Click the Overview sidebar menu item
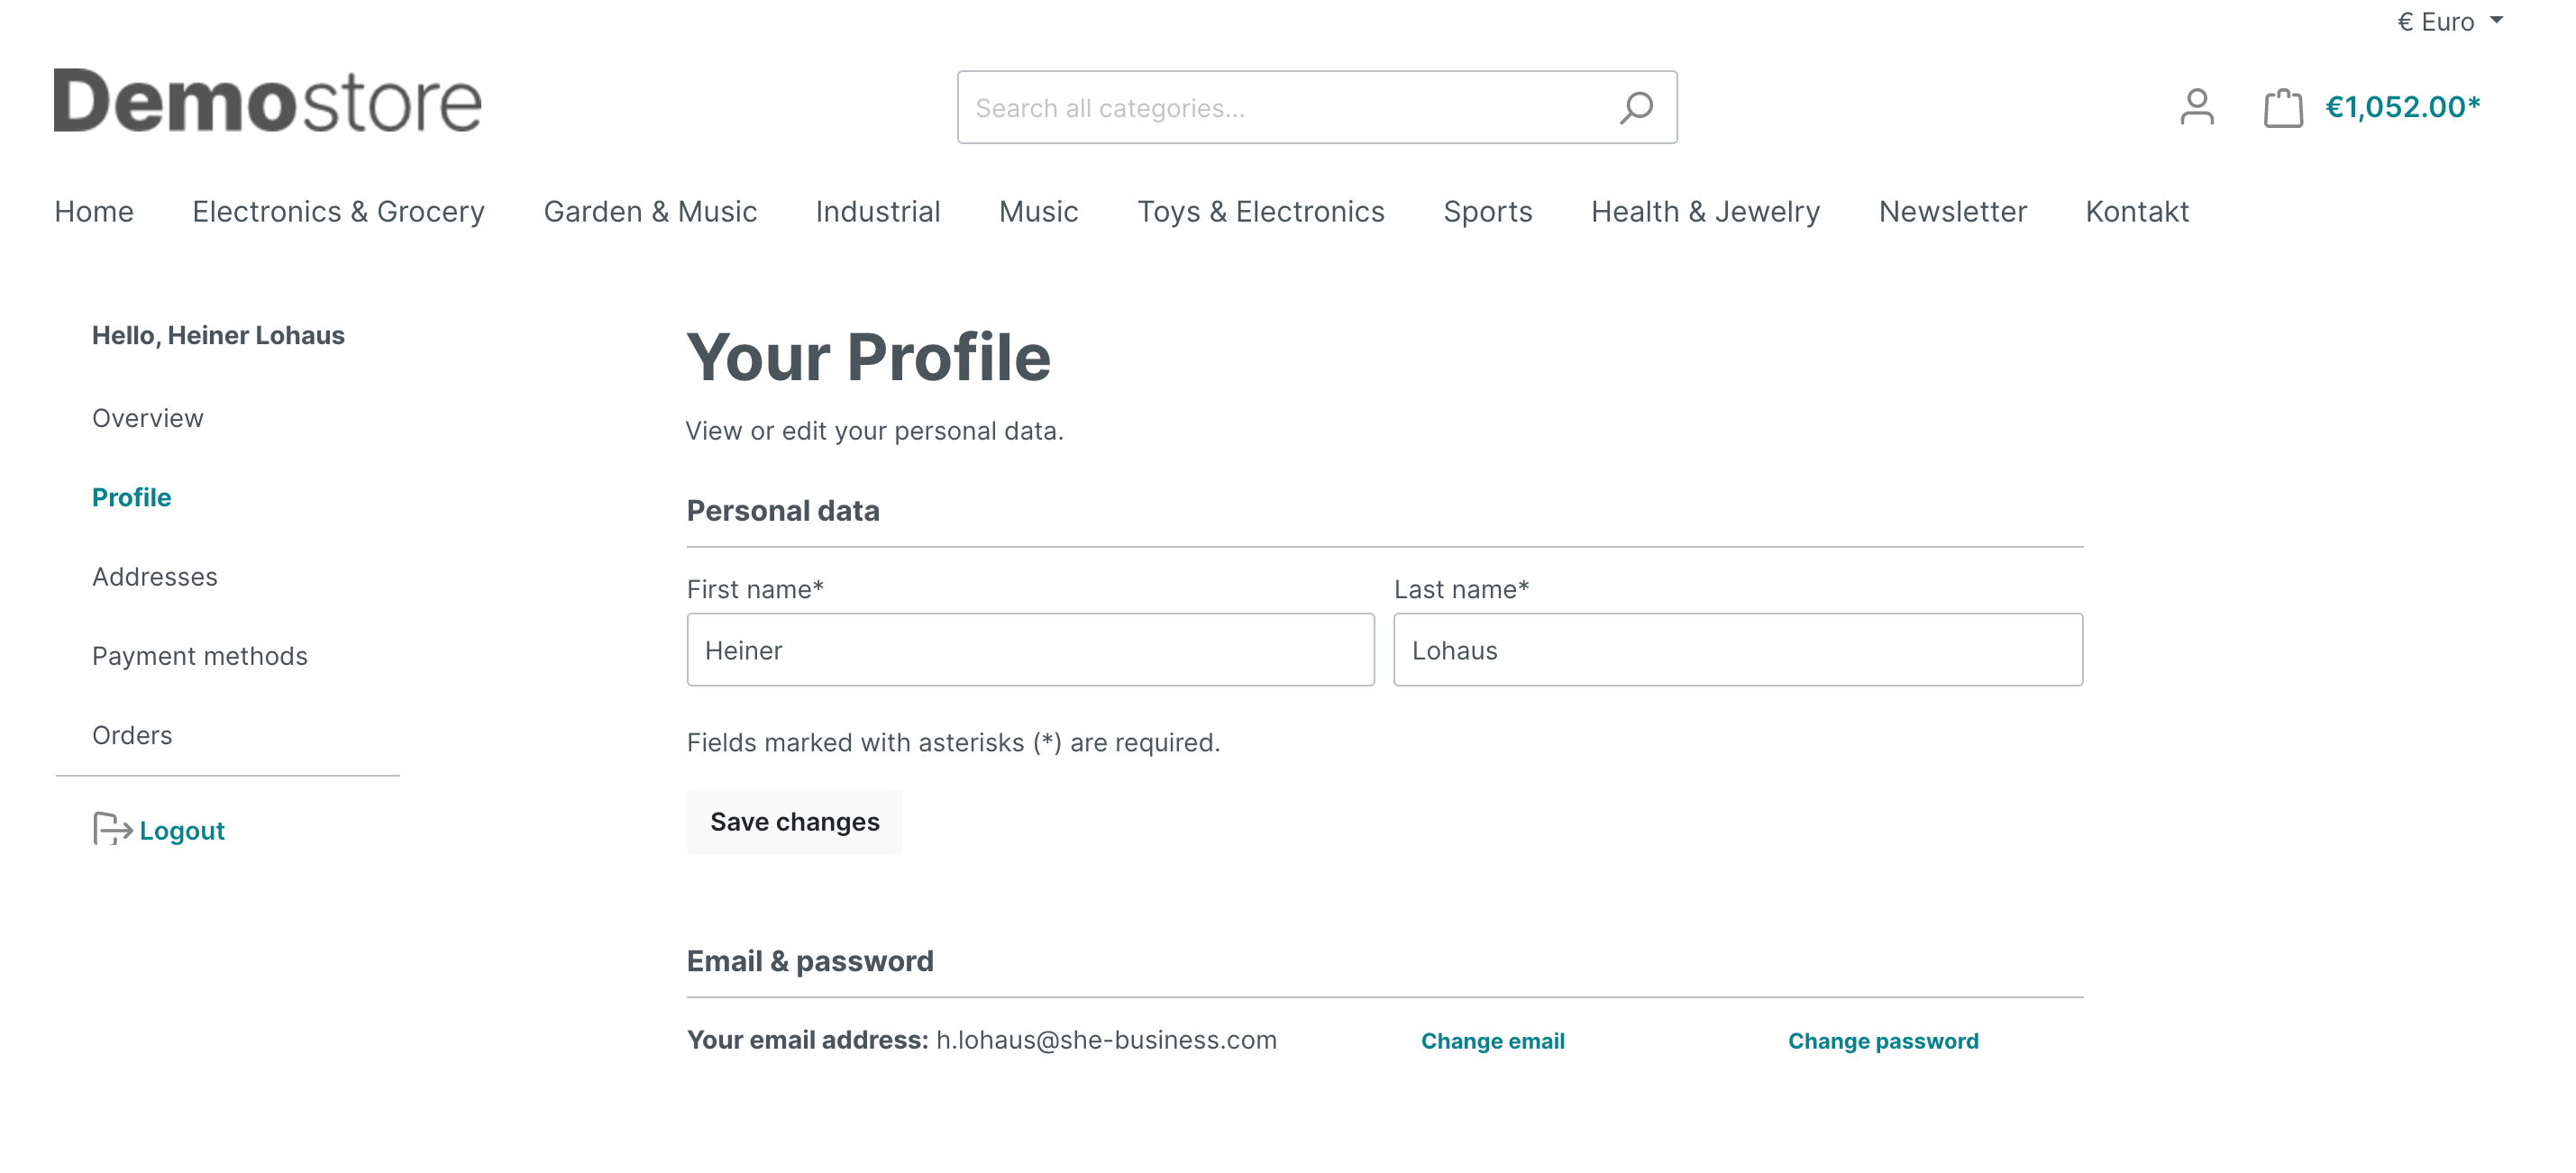 pyautogui.click(x=148, y=417)
